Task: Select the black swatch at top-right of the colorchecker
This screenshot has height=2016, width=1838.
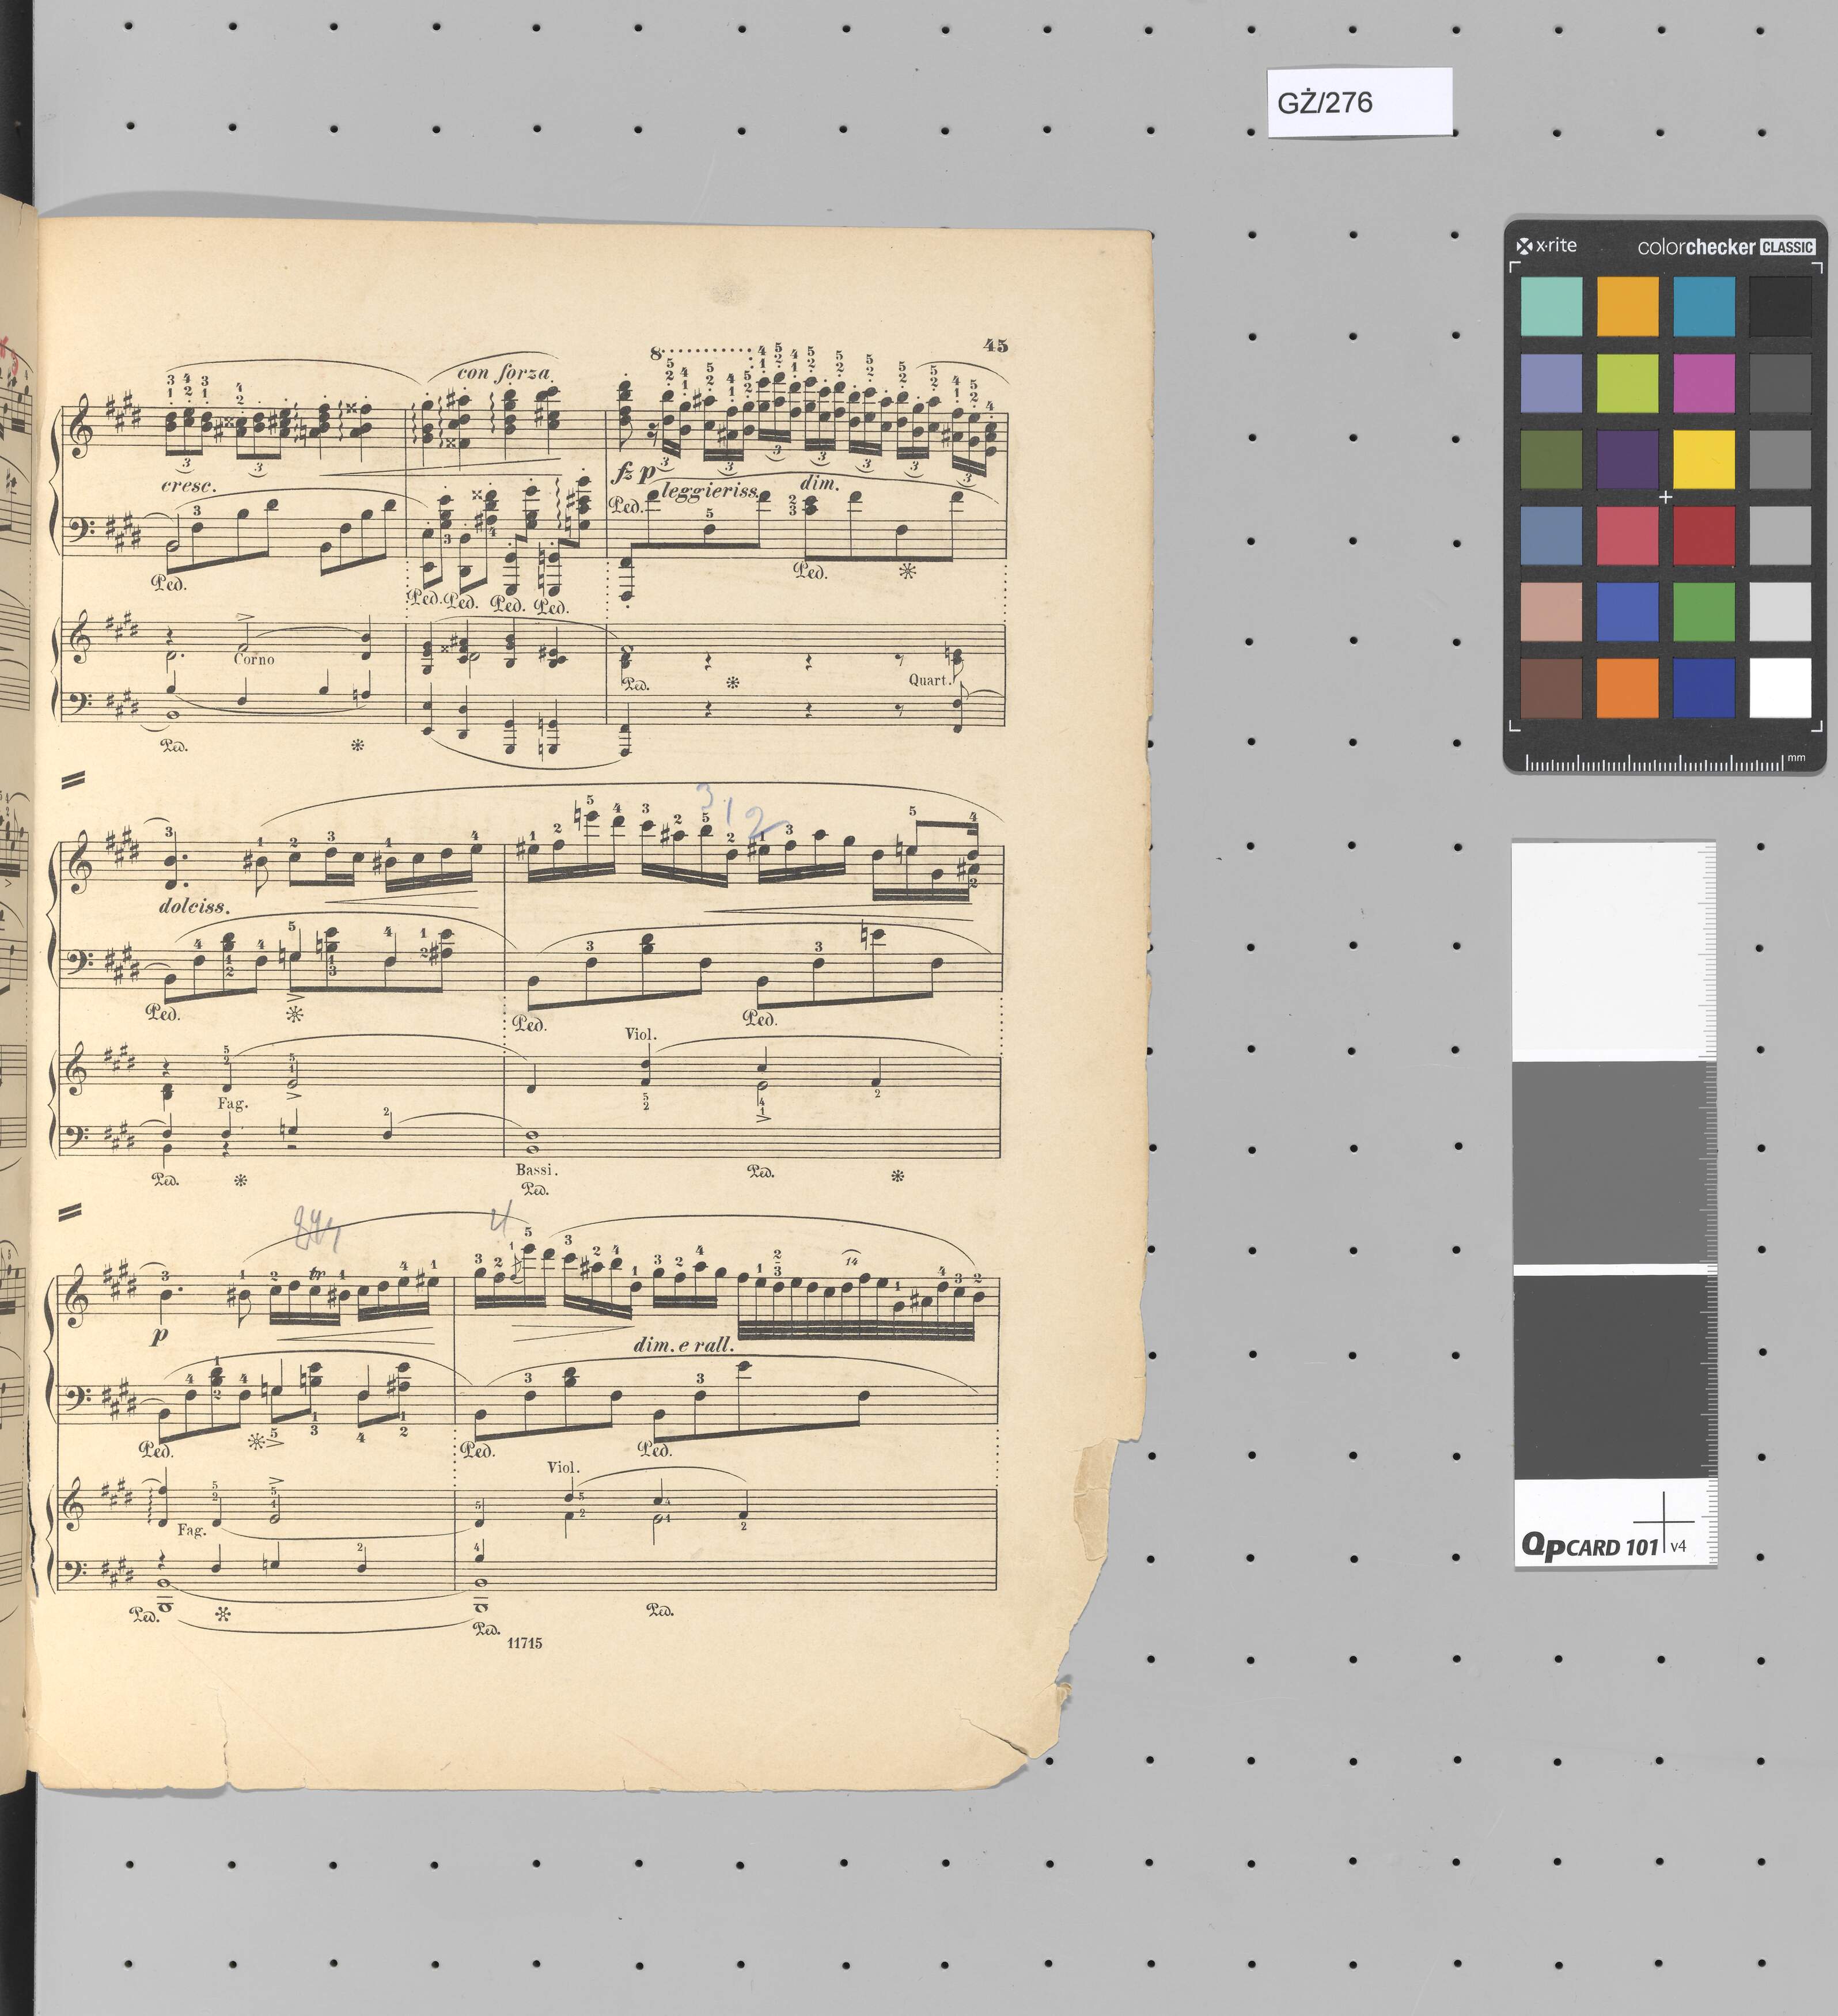Action: 1780,306
